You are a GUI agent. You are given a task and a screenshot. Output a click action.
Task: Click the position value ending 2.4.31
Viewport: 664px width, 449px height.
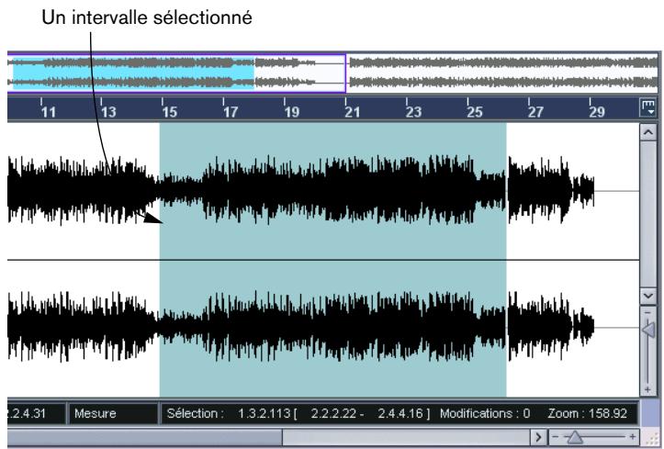(27, 413)
